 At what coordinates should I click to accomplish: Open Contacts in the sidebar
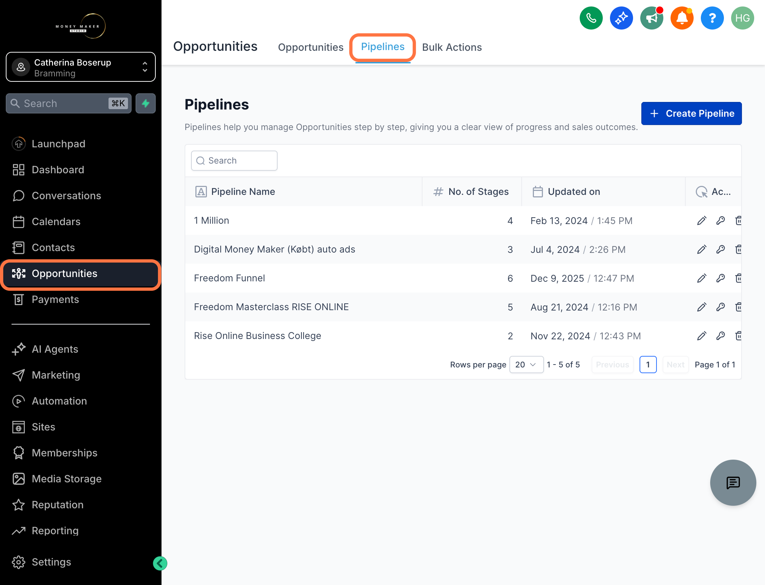(81, 247)
